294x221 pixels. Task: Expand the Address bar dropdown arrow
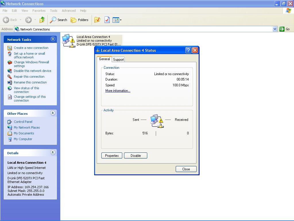(275, 29)
